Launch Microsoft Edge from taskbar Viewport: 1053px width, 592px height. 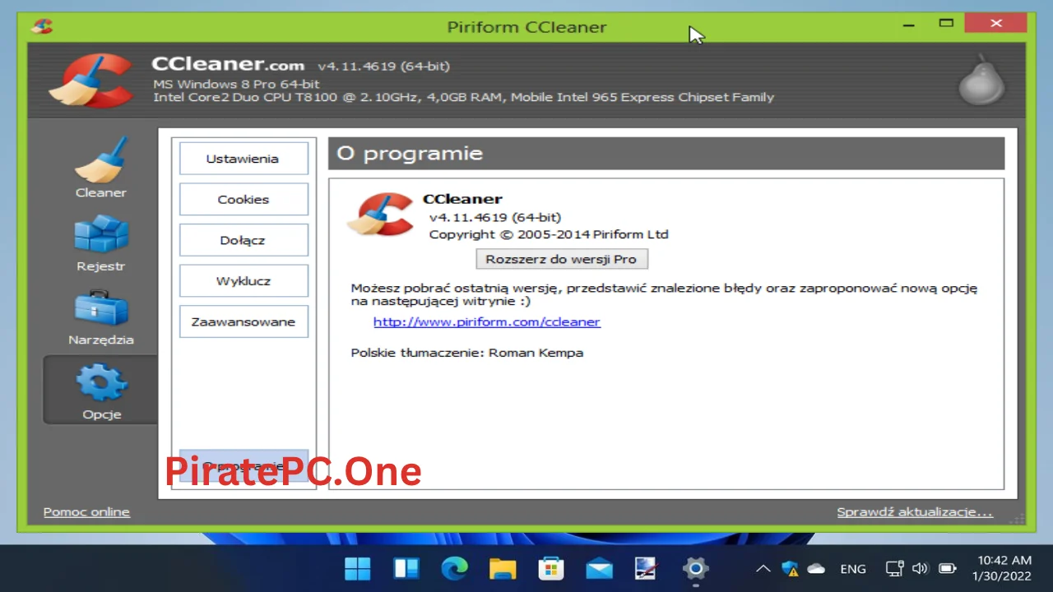pos(454,568)
